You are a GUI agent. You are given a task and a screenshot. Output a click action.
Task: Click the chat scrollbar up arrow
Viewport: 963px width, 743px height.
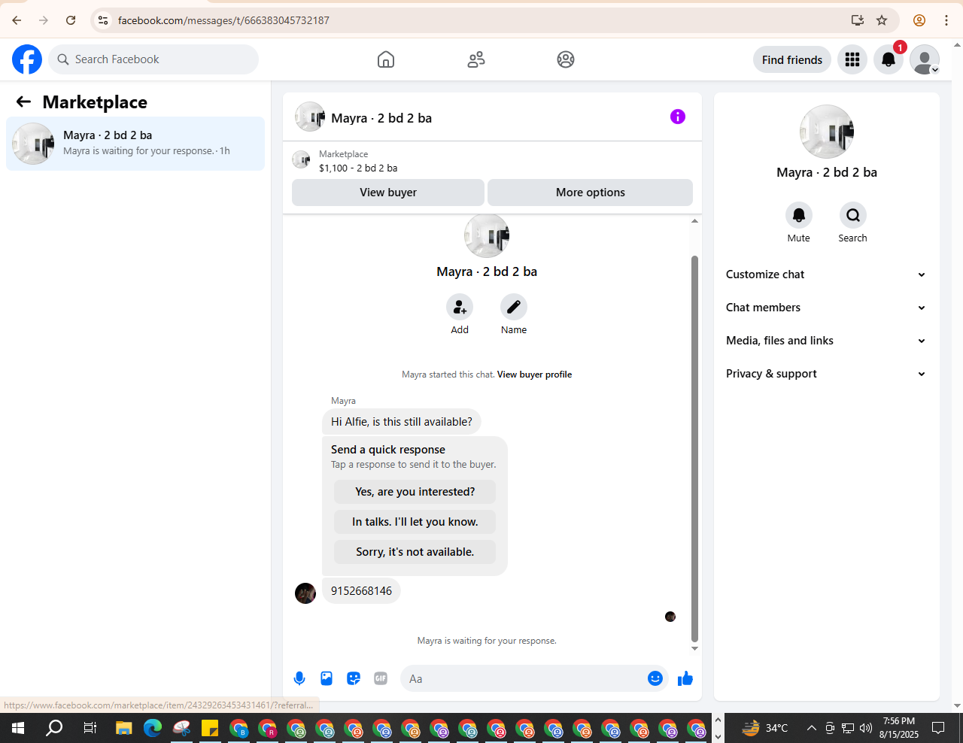click(694, 221)
